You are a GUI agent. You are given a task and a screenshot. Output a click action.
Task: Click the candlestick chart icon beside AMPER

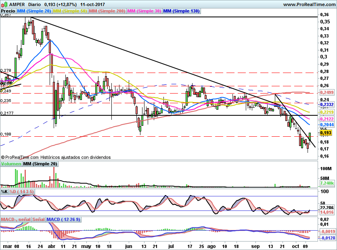click(4, 4)
